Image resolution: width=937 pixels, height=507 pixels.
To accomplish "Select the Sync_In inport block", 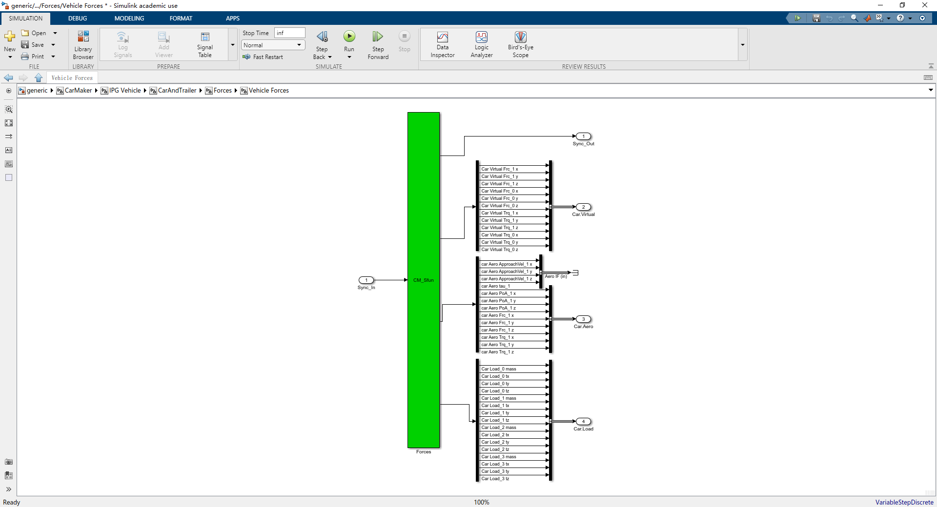I will [x=366, y=280].
